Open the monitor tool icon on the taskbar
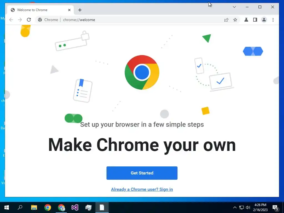284x213 pixels. [88, 207]
